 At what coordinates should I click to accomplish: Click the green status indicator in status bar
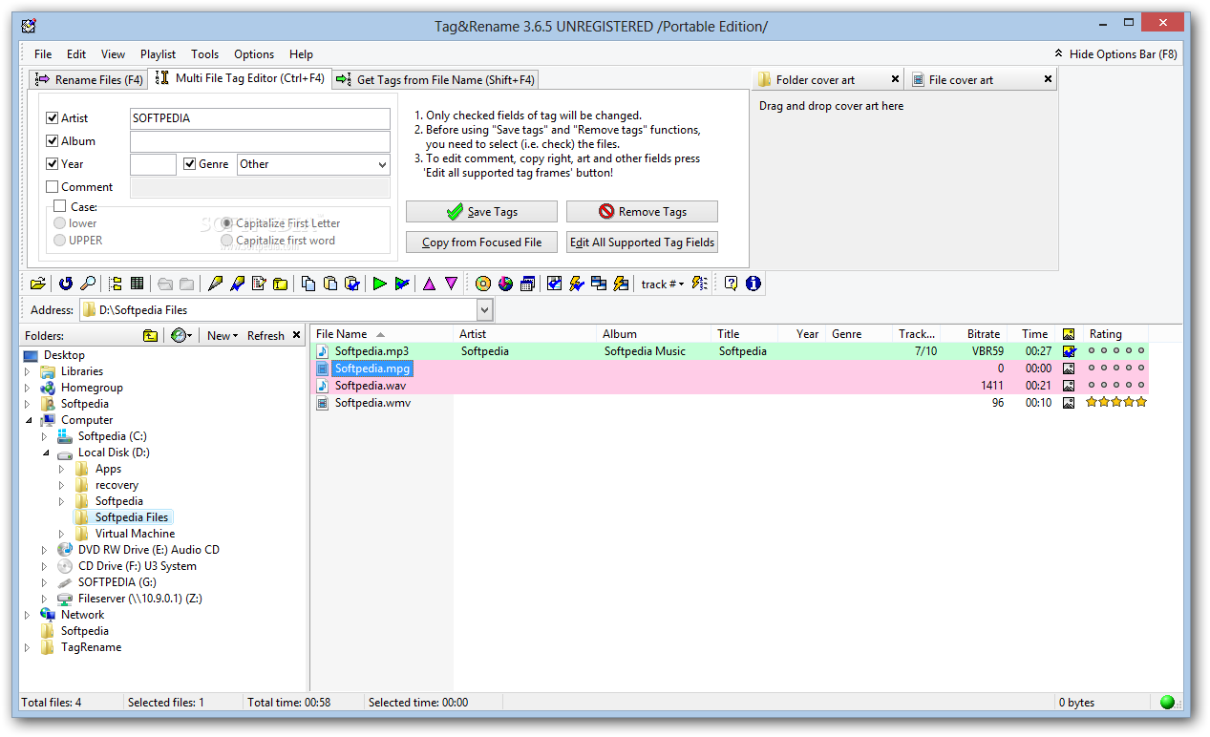(x=1167, y=703)
